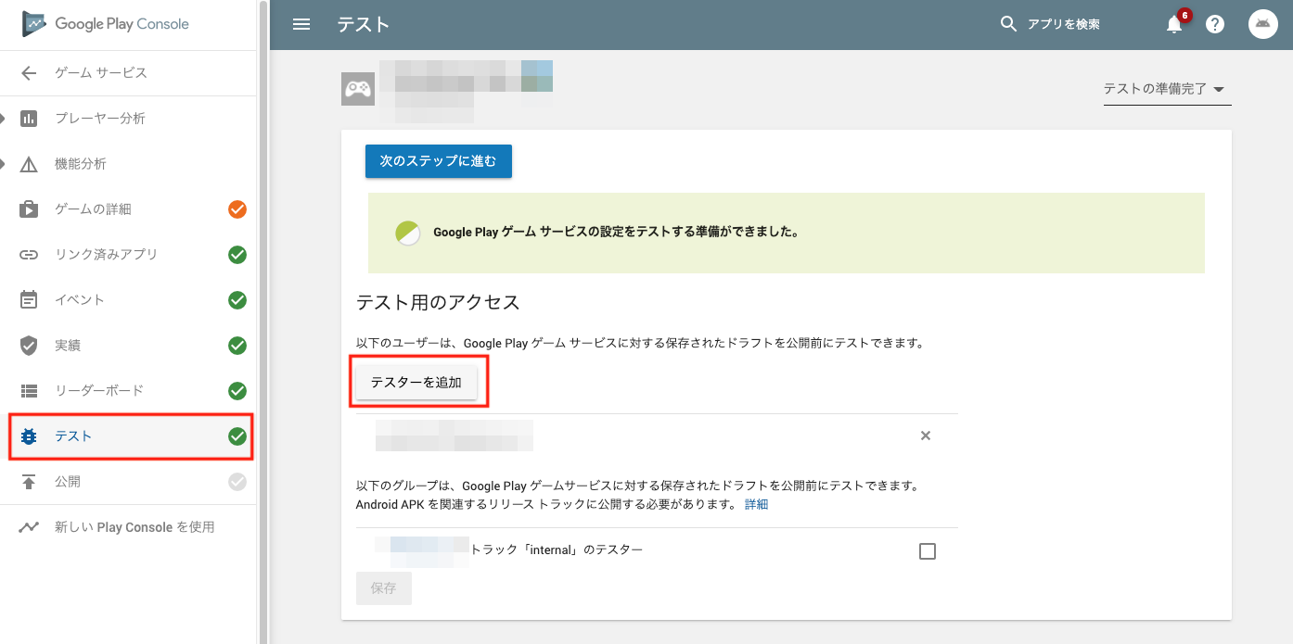Click the テスト用のアクセス heading

click(x=438, y=302)
